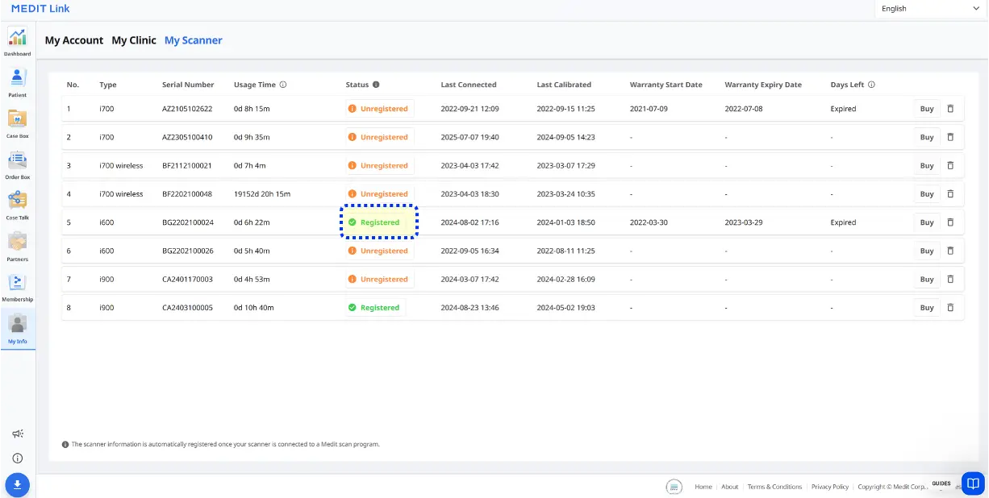The image size is (989, 498).
Task: Click the Days Left info icon
Action: (x=872, y=85)
